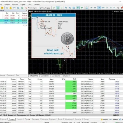Click the cloud VPS icon in toolbar
123x123 pixels.
(x=18, y=8)
